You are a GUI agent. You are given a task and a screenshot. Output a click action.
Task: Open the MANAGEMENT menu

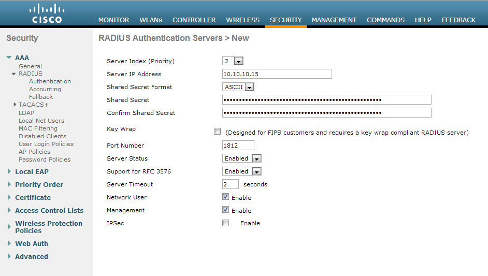click(x=334, y=20)
